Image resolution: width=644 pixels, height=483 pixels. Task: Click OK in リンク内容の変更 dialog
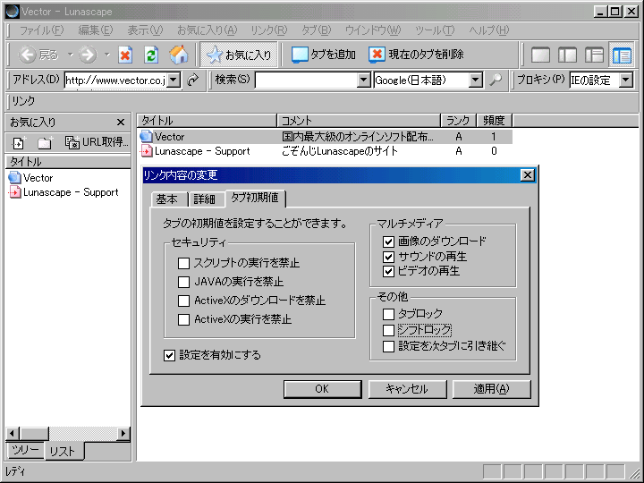(x=322, y=389)
